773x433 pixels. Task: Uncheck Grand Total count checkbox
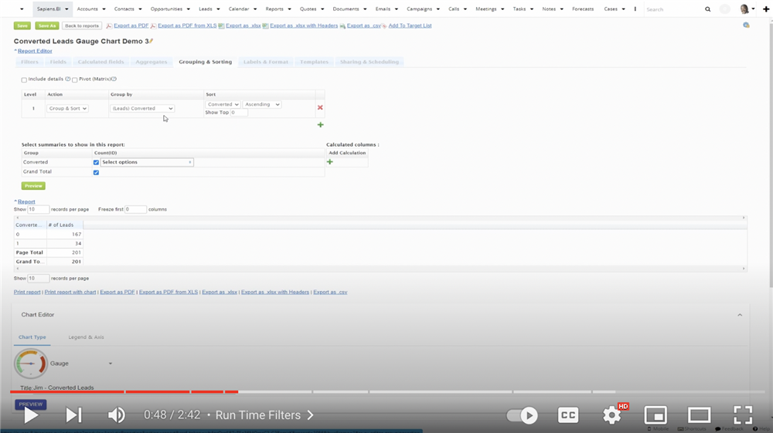[x=96, y=172]
